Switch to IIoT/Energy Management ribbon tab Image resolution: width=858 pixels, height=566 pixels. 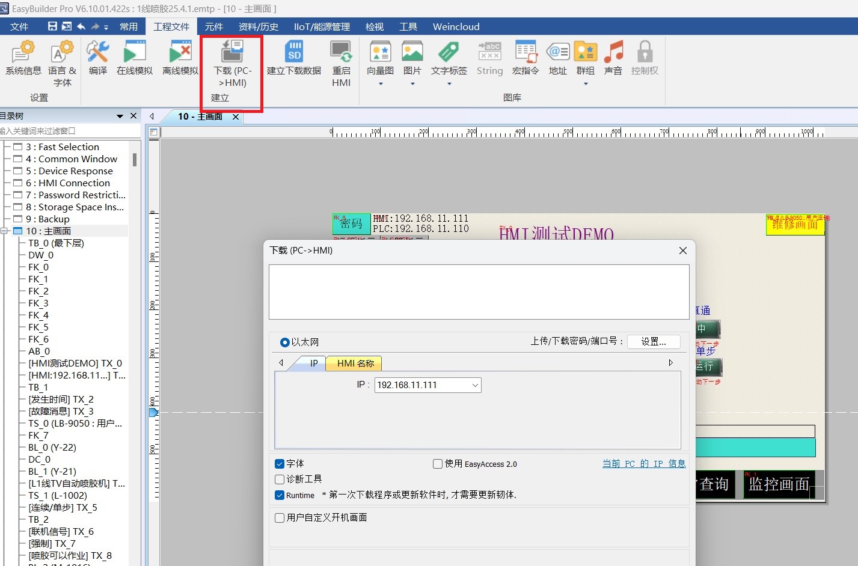(322, 26)
